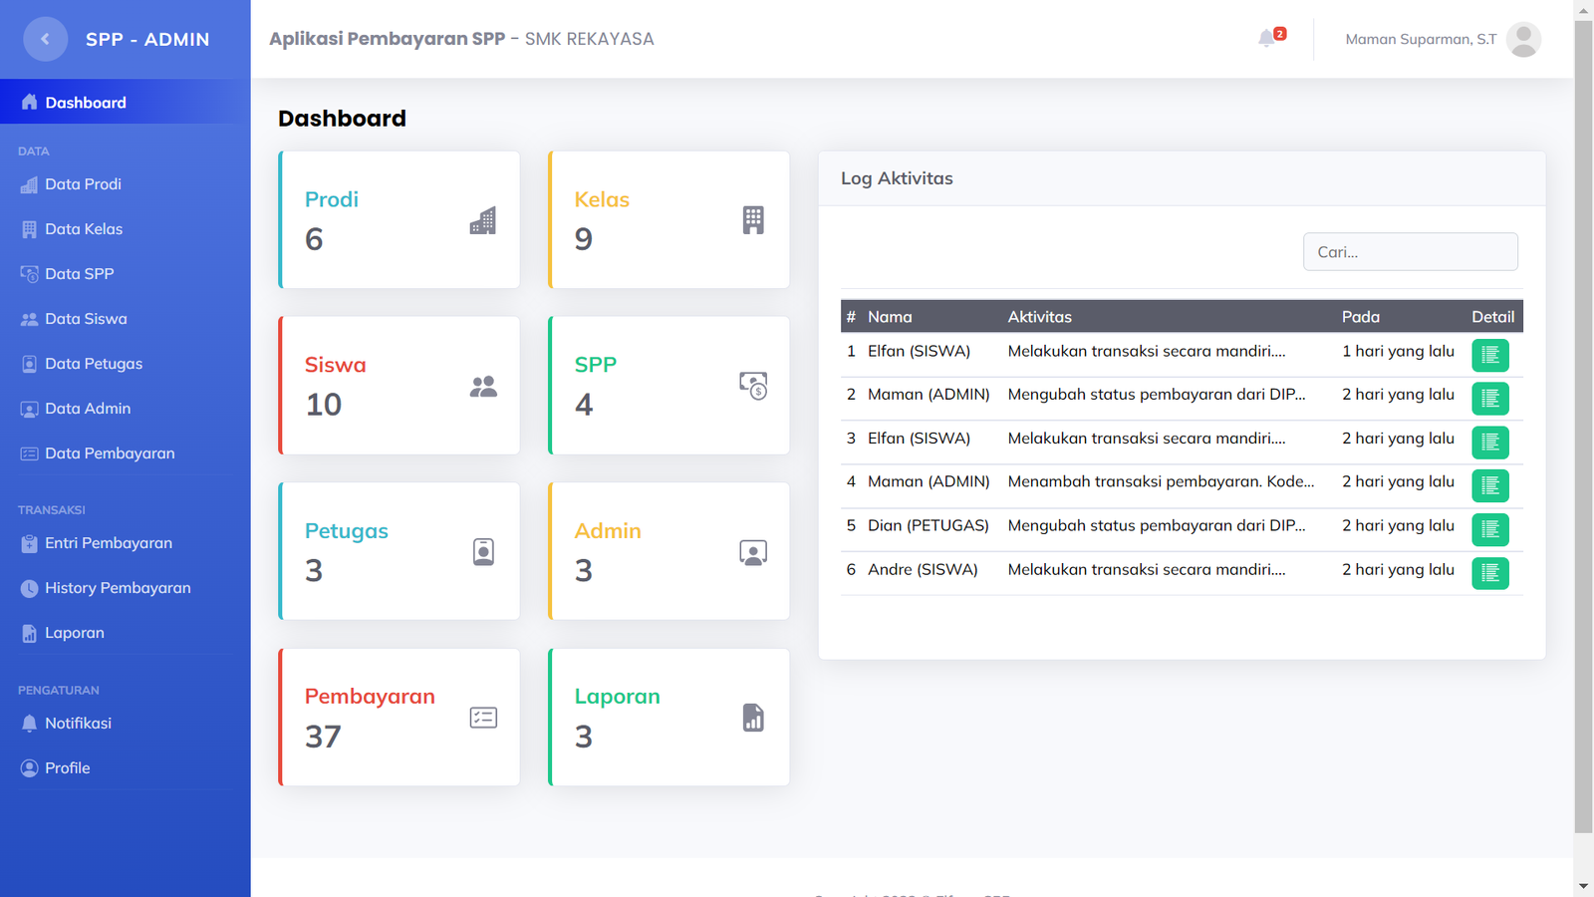
Task: Open the notification bell in header
Action: click(1267, 39)
